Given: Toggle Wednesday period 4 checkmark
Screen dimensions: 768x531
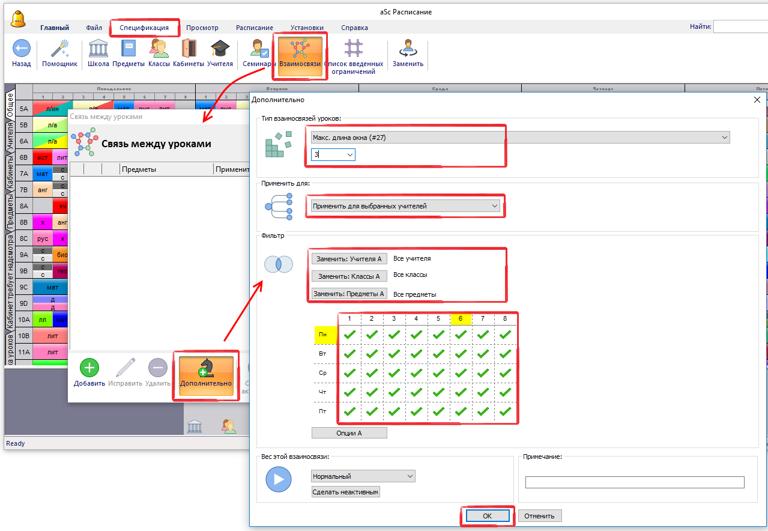Looking at the screenshot, I should click(x=416, y=373).
